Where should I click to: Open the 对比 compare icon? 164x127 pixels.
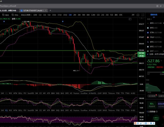13,15
